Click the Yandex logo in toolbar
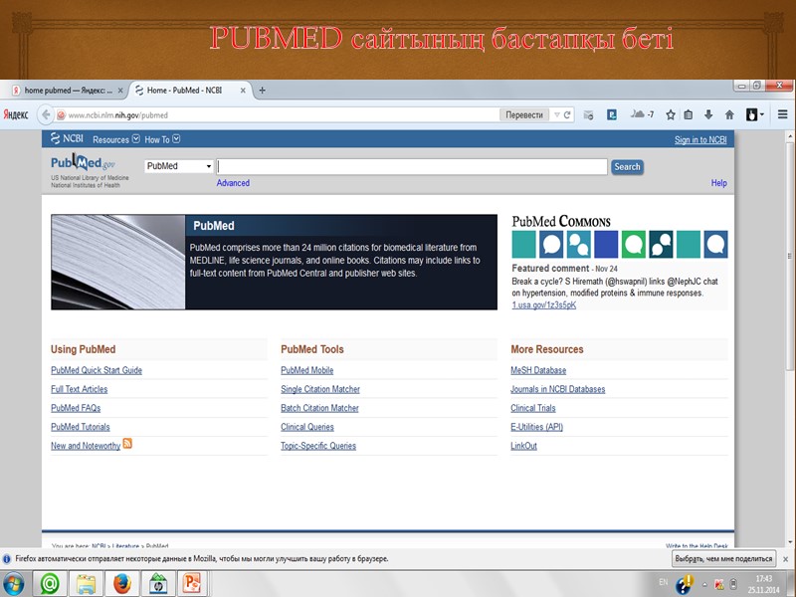This screenshot has width=796, height=597. [16, 114]
